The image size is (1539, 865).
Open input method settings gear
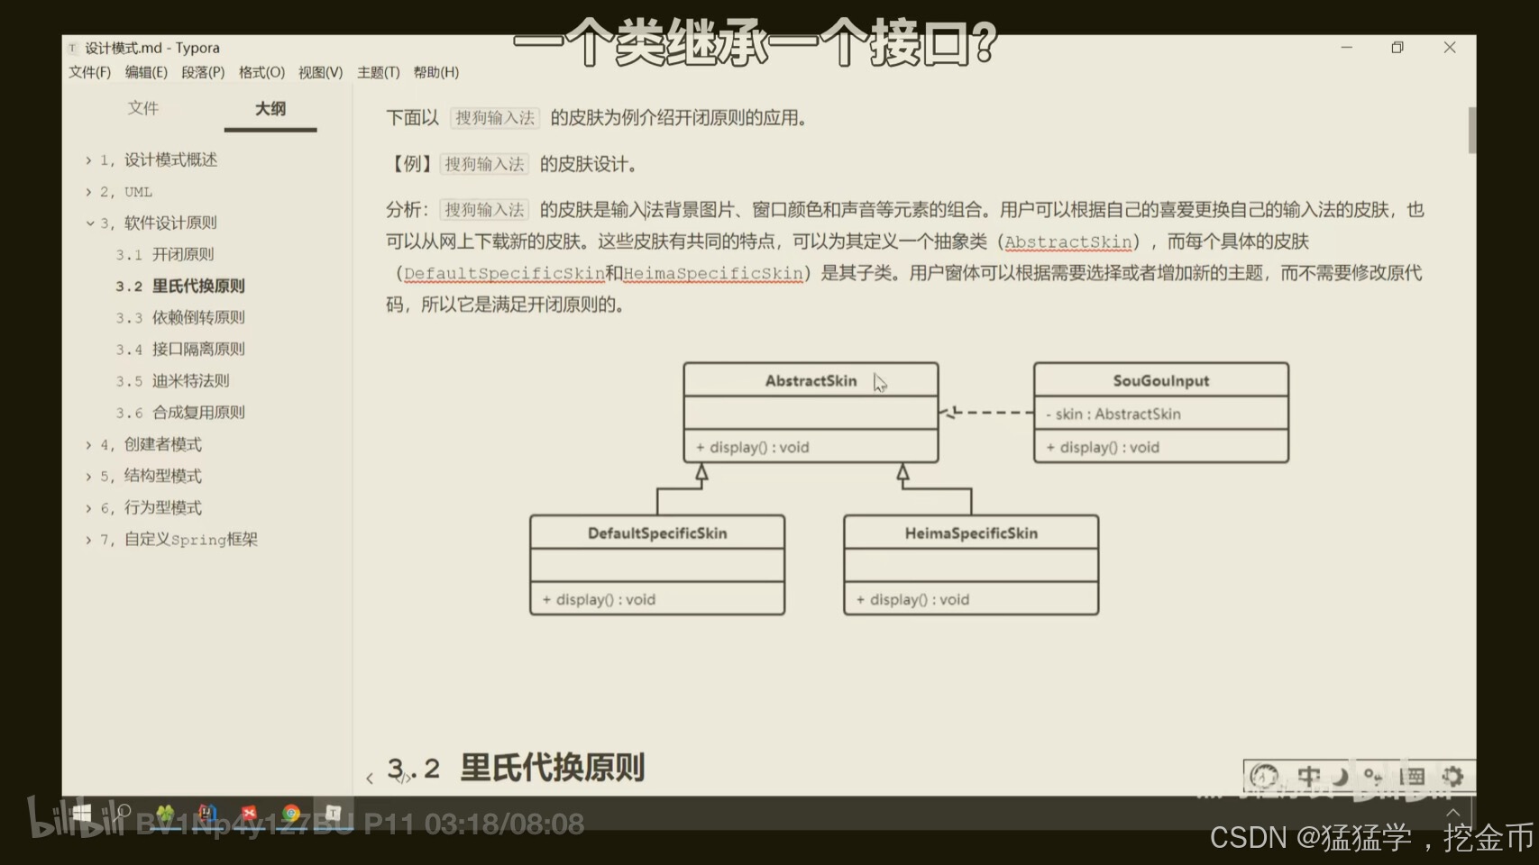1452,776
